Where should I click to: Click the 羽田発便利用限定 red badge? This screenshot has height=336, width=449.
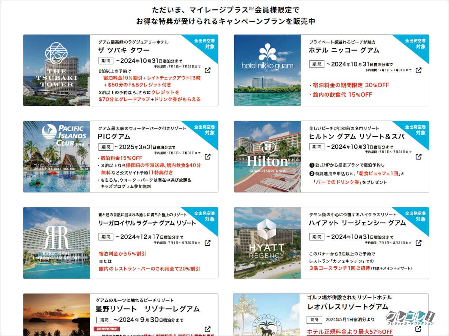pos(107,329)
